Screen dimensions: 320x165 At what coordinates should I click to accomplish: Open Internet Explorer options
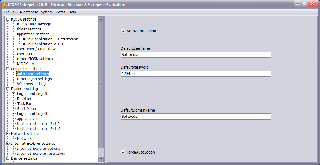pyautogui.click(x=38, y=149)
